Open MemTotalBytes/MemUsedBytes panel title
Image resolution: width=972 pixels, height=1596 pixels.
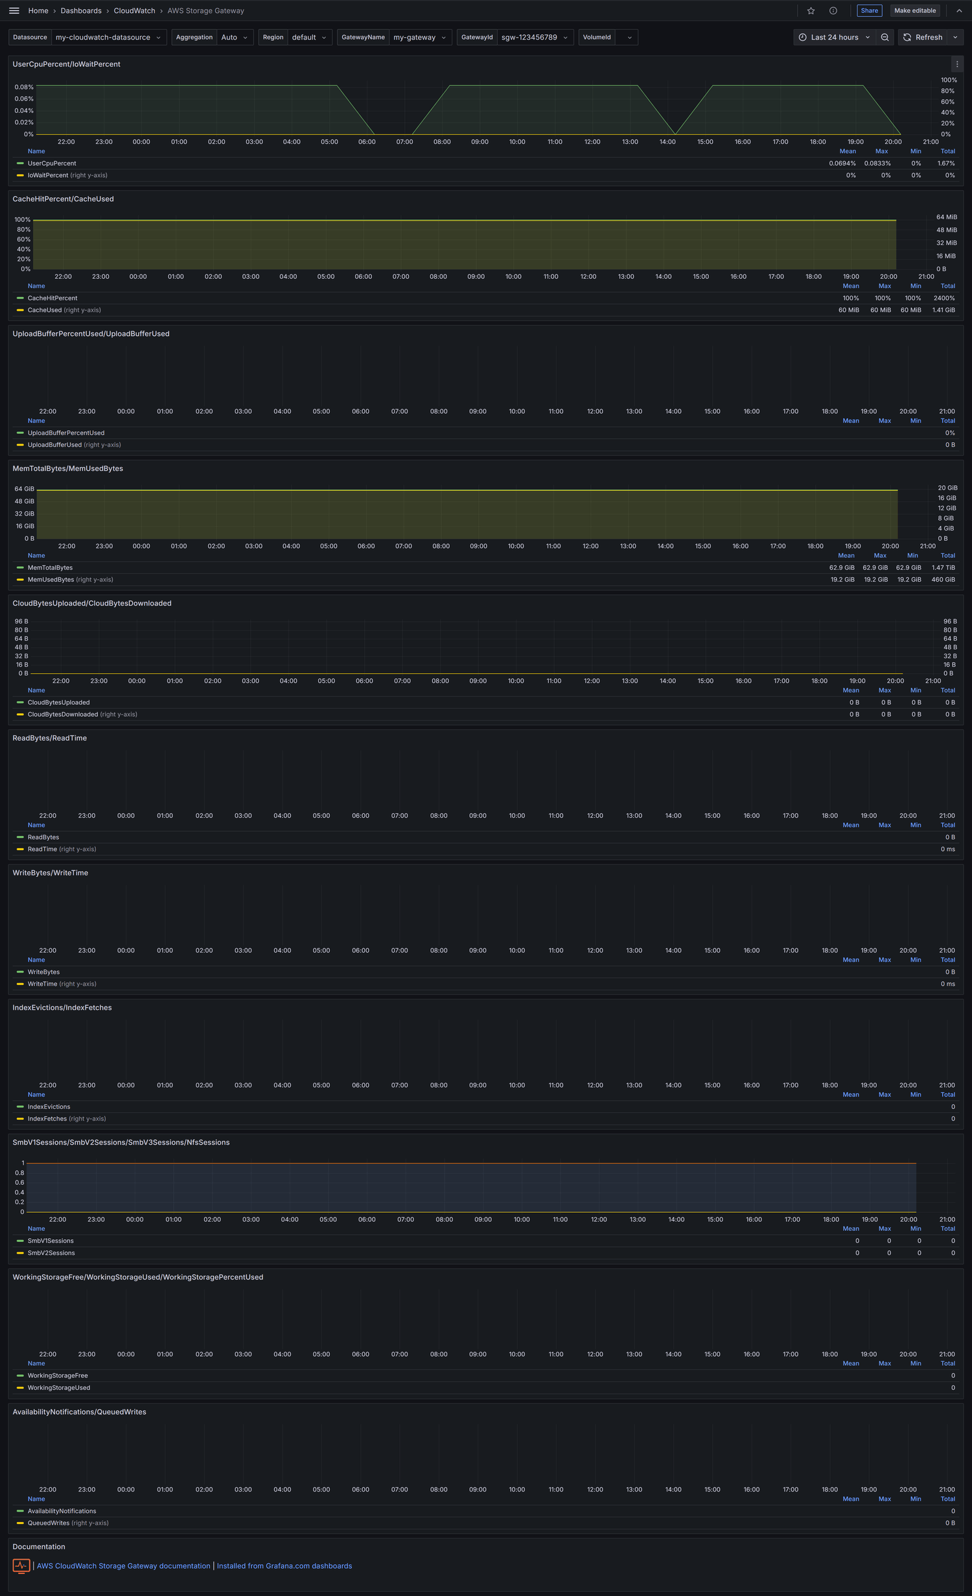tap(67, 469)
